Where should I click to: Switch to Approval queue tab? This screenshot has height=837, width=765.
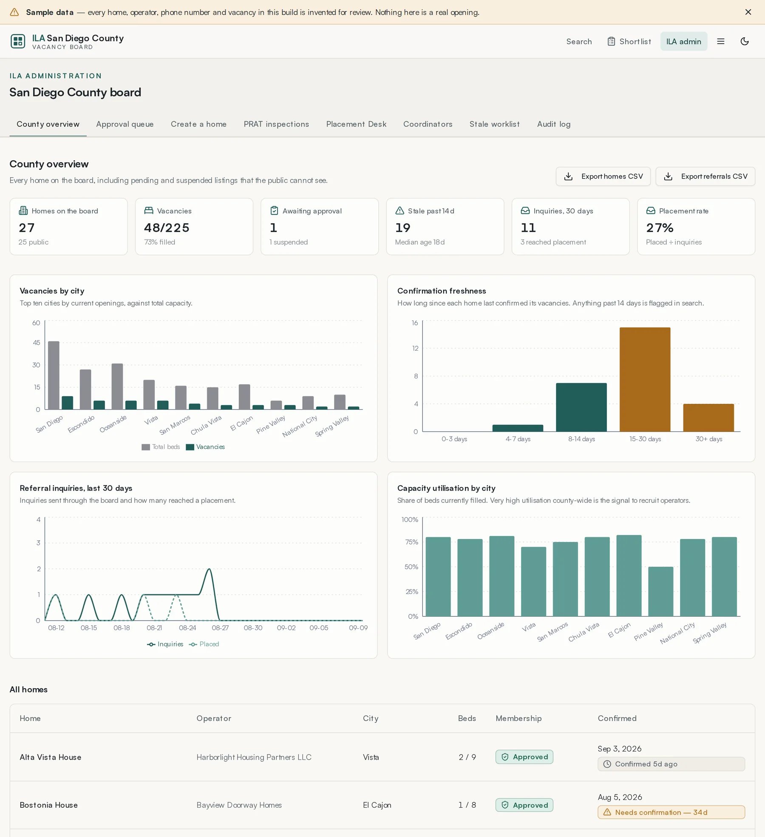[125, 124]
